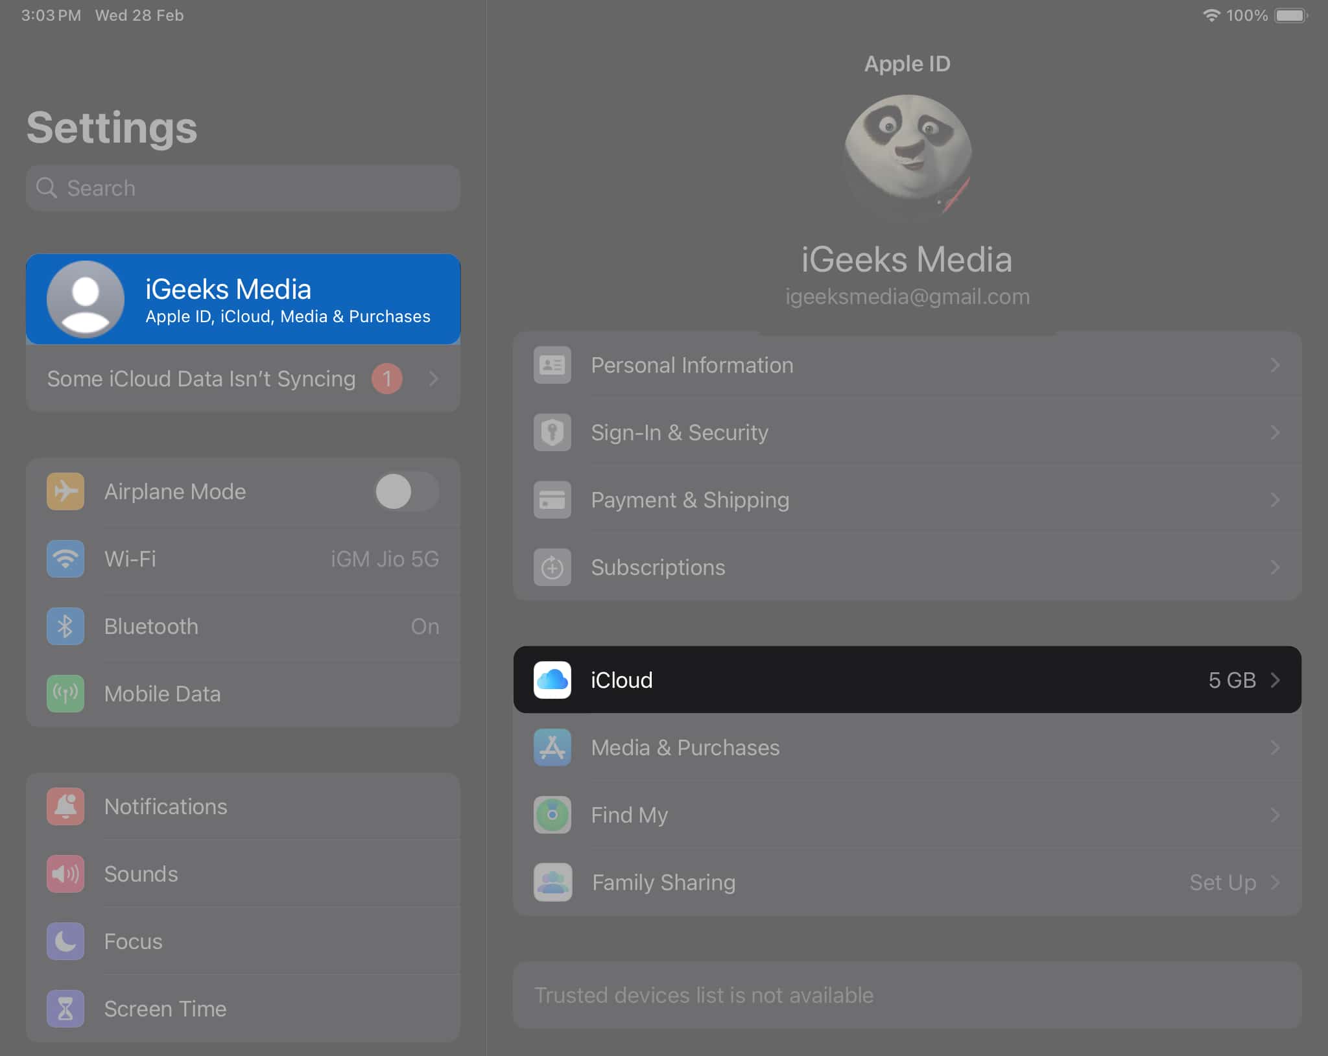Open the Screen Time settings row

click(243, 1009)
